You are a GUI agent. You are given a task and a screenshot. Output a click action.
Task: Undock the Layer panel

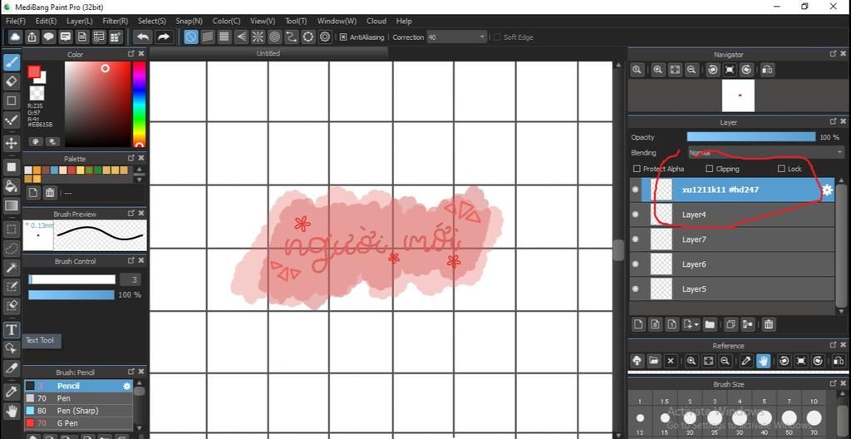(833, 122)
